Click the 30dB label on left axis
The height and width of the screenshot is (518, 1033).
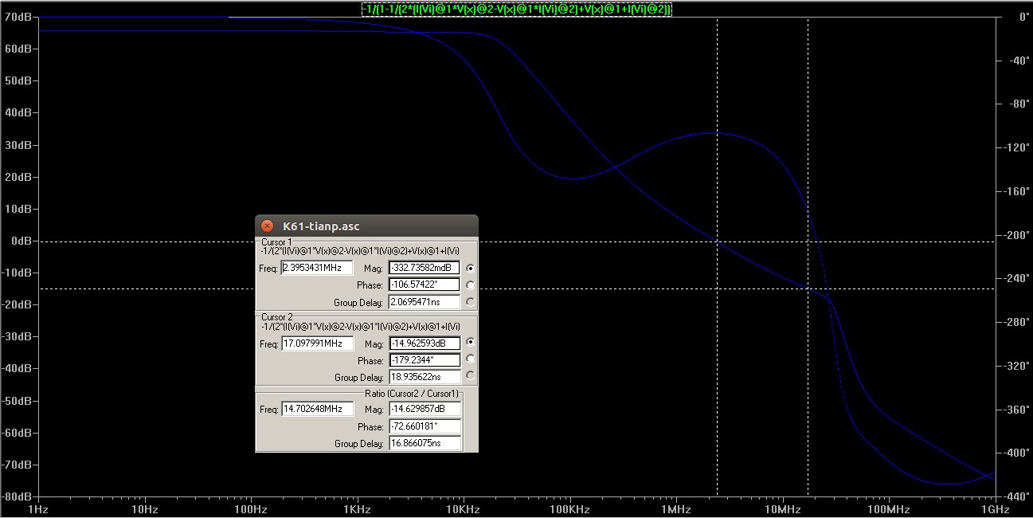pos(18,145)
